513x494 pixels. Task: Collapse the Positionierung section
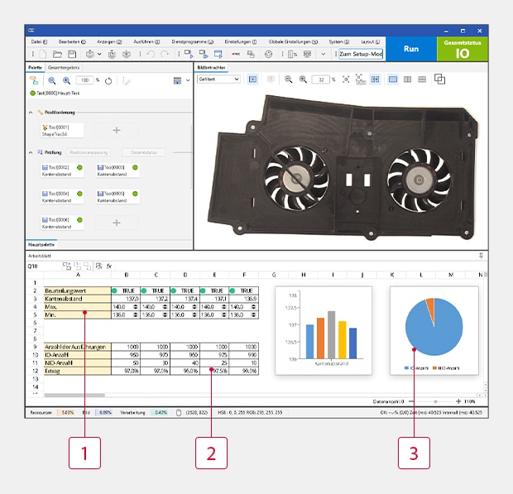31,112
